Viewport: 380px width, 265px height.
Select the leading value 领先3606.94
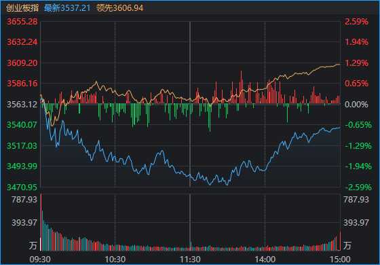click(x=119, y=8)
